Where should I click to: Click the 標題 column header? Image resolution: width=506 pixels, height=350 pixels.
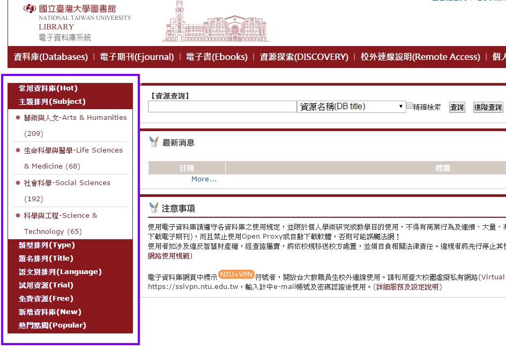coord(443,168)
